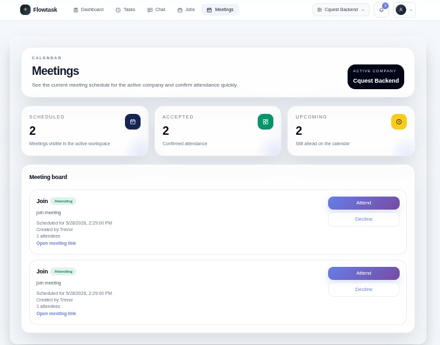Expand the Cquest Backend company dropdown
The width and height of the screenshot is (440, 345).
click(x=341, y=10)
